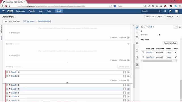Click the backlog vertical scrollbar
This screenshot has height=102, width=182.
[133, 66]
